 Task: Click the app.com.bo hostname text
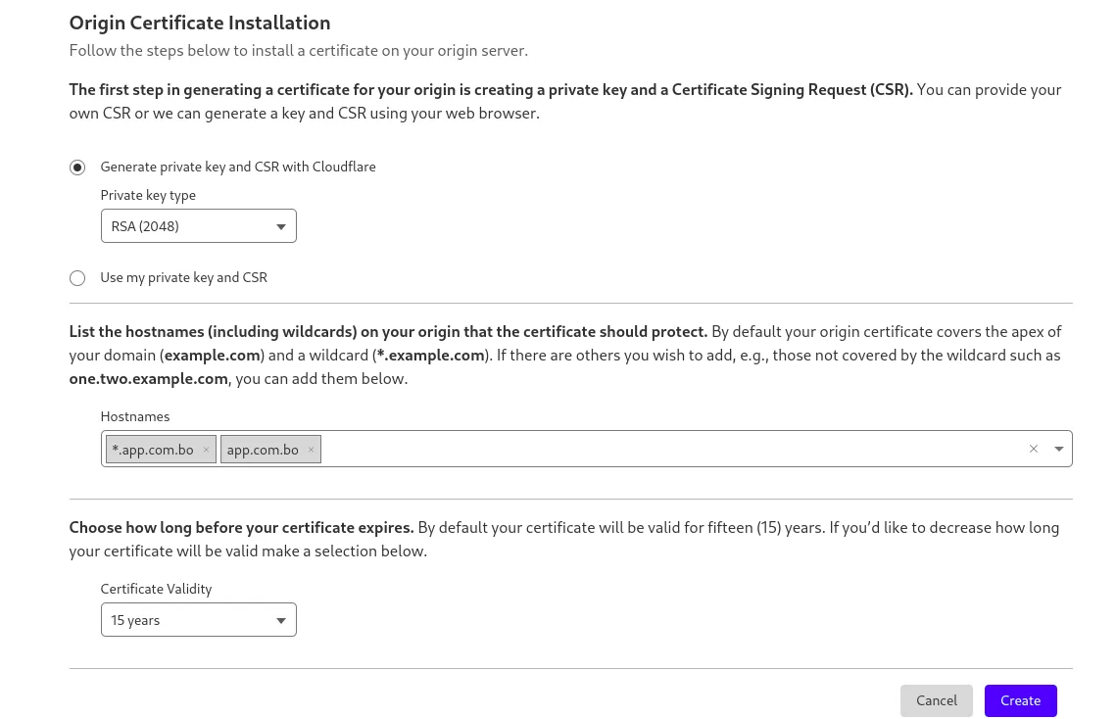pyautogui.click(x=263, y=450)
